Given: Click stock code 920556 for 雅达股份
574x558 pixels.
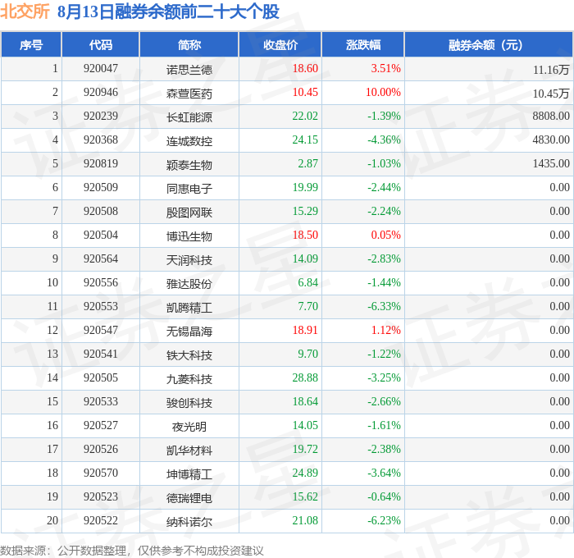Looking at the screenshot, I should (101, 283).
